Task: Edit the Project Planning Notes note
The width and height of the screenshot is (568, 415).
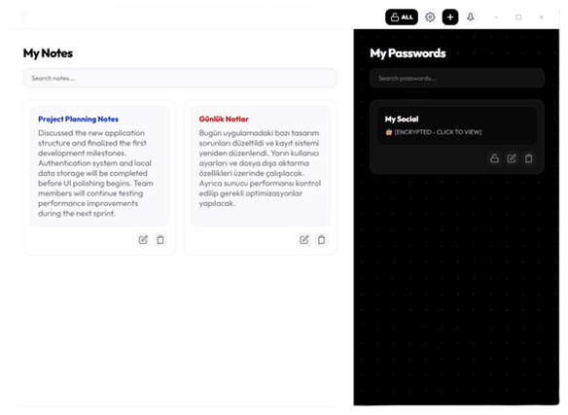Action: (143, 240)
